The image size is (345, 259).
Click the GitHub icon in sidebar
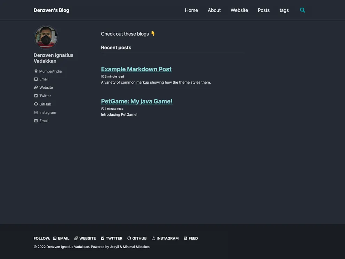(36, 104)
